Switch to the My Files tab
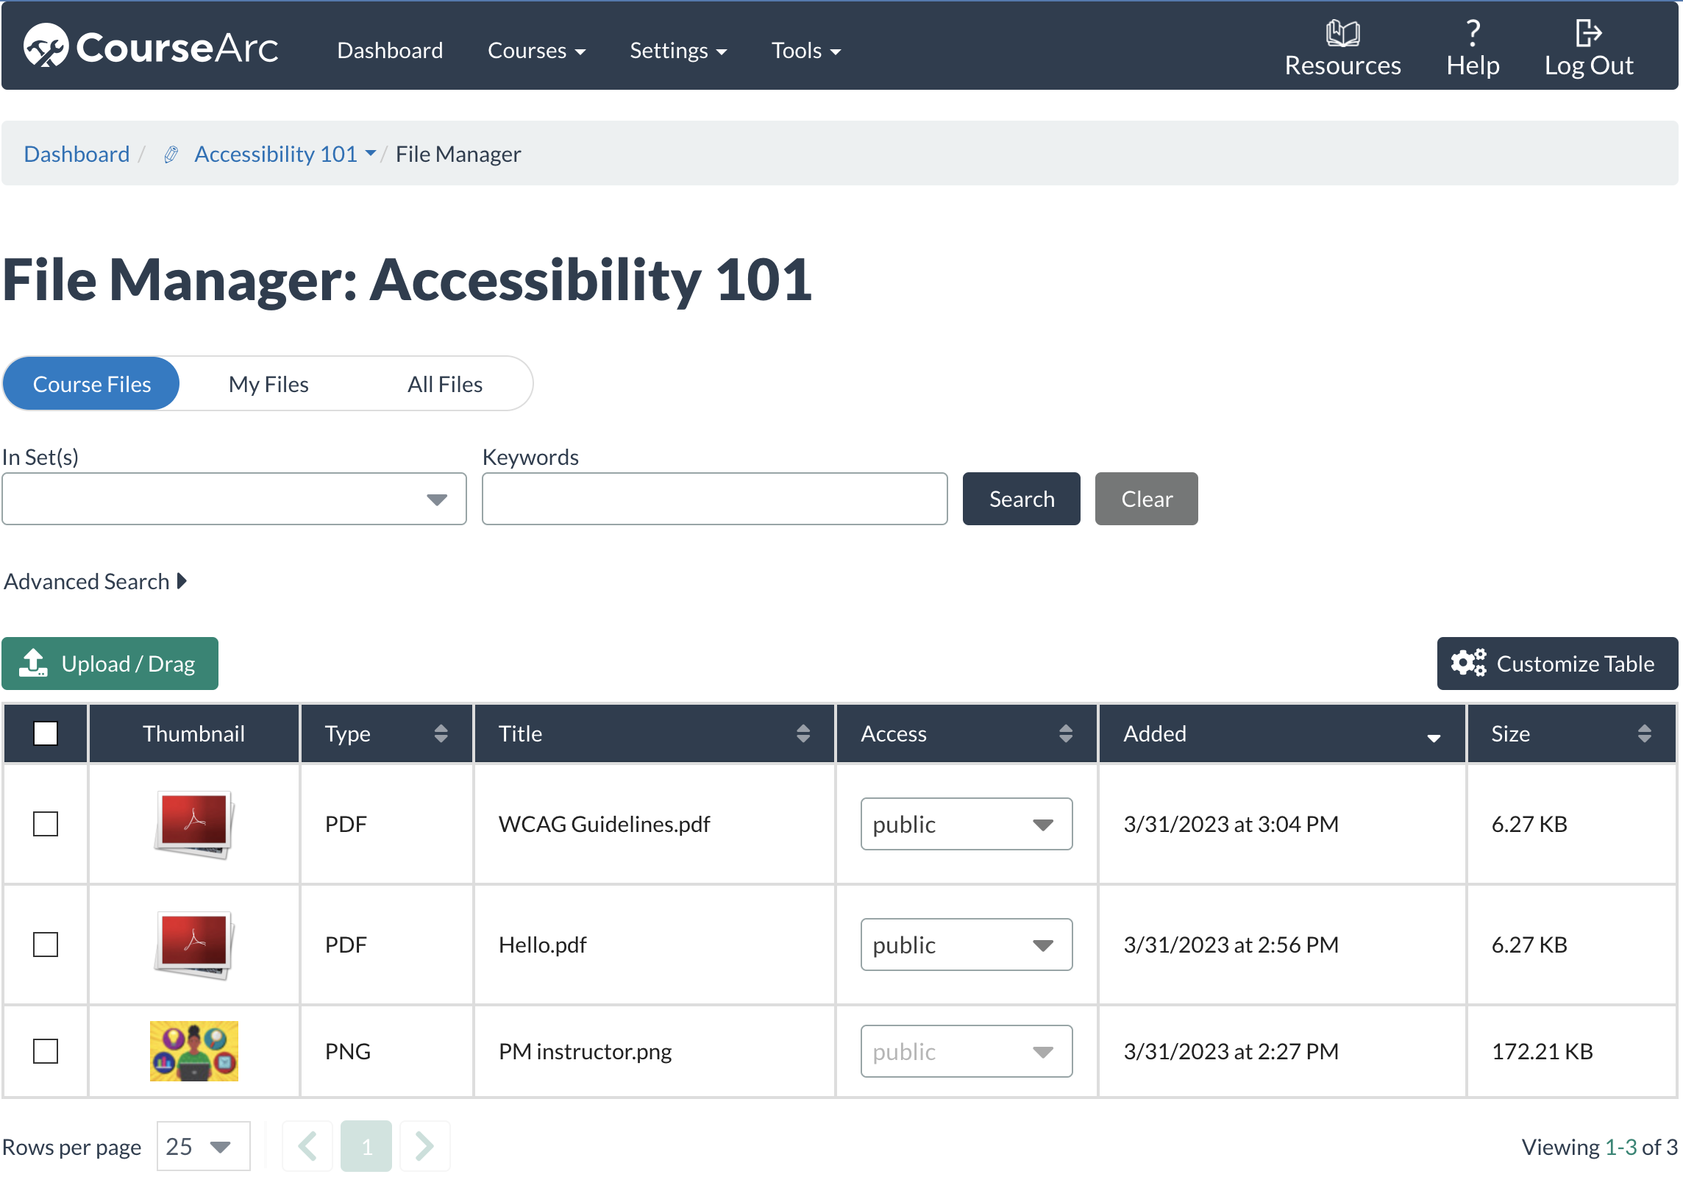 click(x=268, y=384)
